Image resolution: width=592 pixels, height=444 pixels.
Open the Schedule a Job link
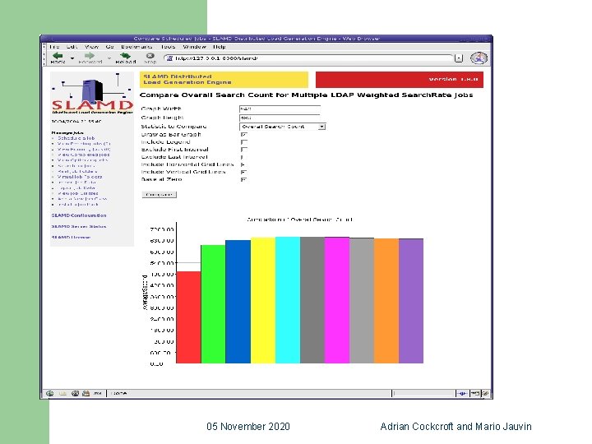tap(76, 138)
